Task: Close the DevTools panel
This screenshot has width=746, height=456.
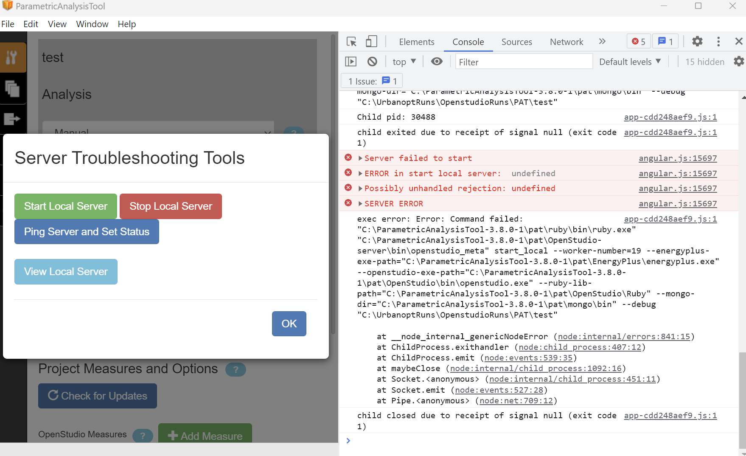Action: tap(739, 41)
